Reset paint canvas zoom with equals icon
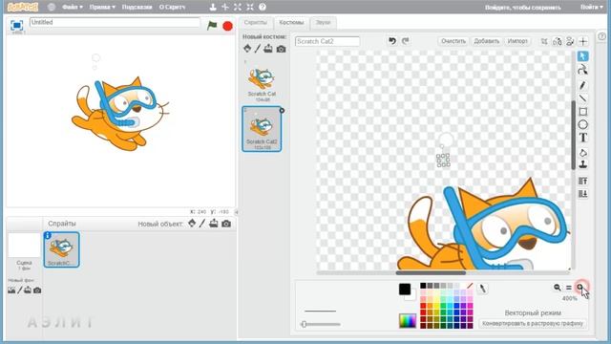The image size is (611, 344). (x=569, y=288)
